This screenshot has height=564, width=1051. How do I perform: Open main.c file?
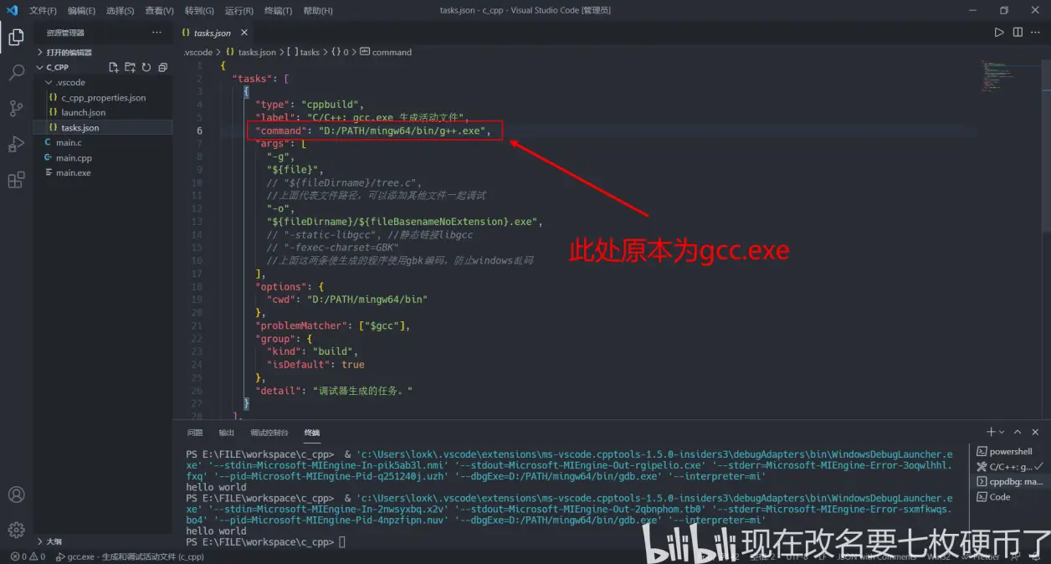(103, 143)
